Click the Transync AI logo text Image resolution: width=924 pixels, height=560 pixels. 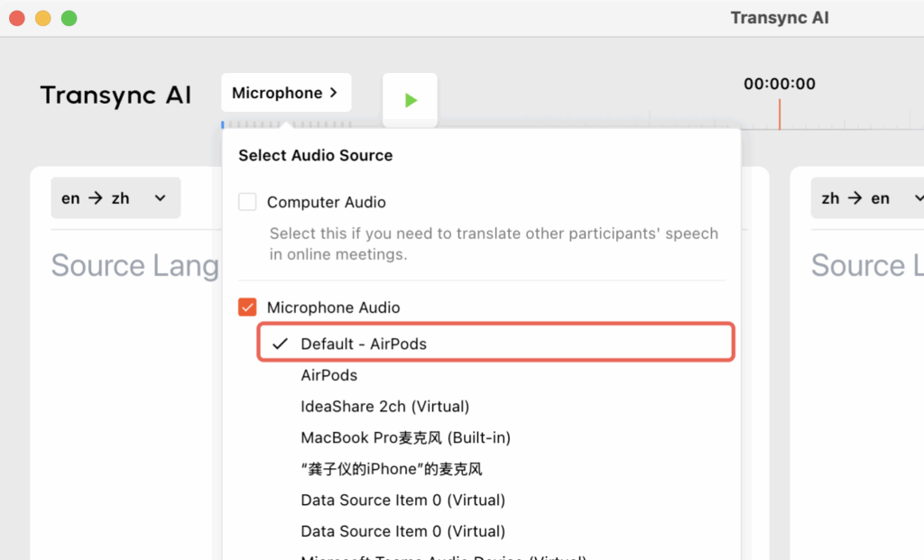115,96
